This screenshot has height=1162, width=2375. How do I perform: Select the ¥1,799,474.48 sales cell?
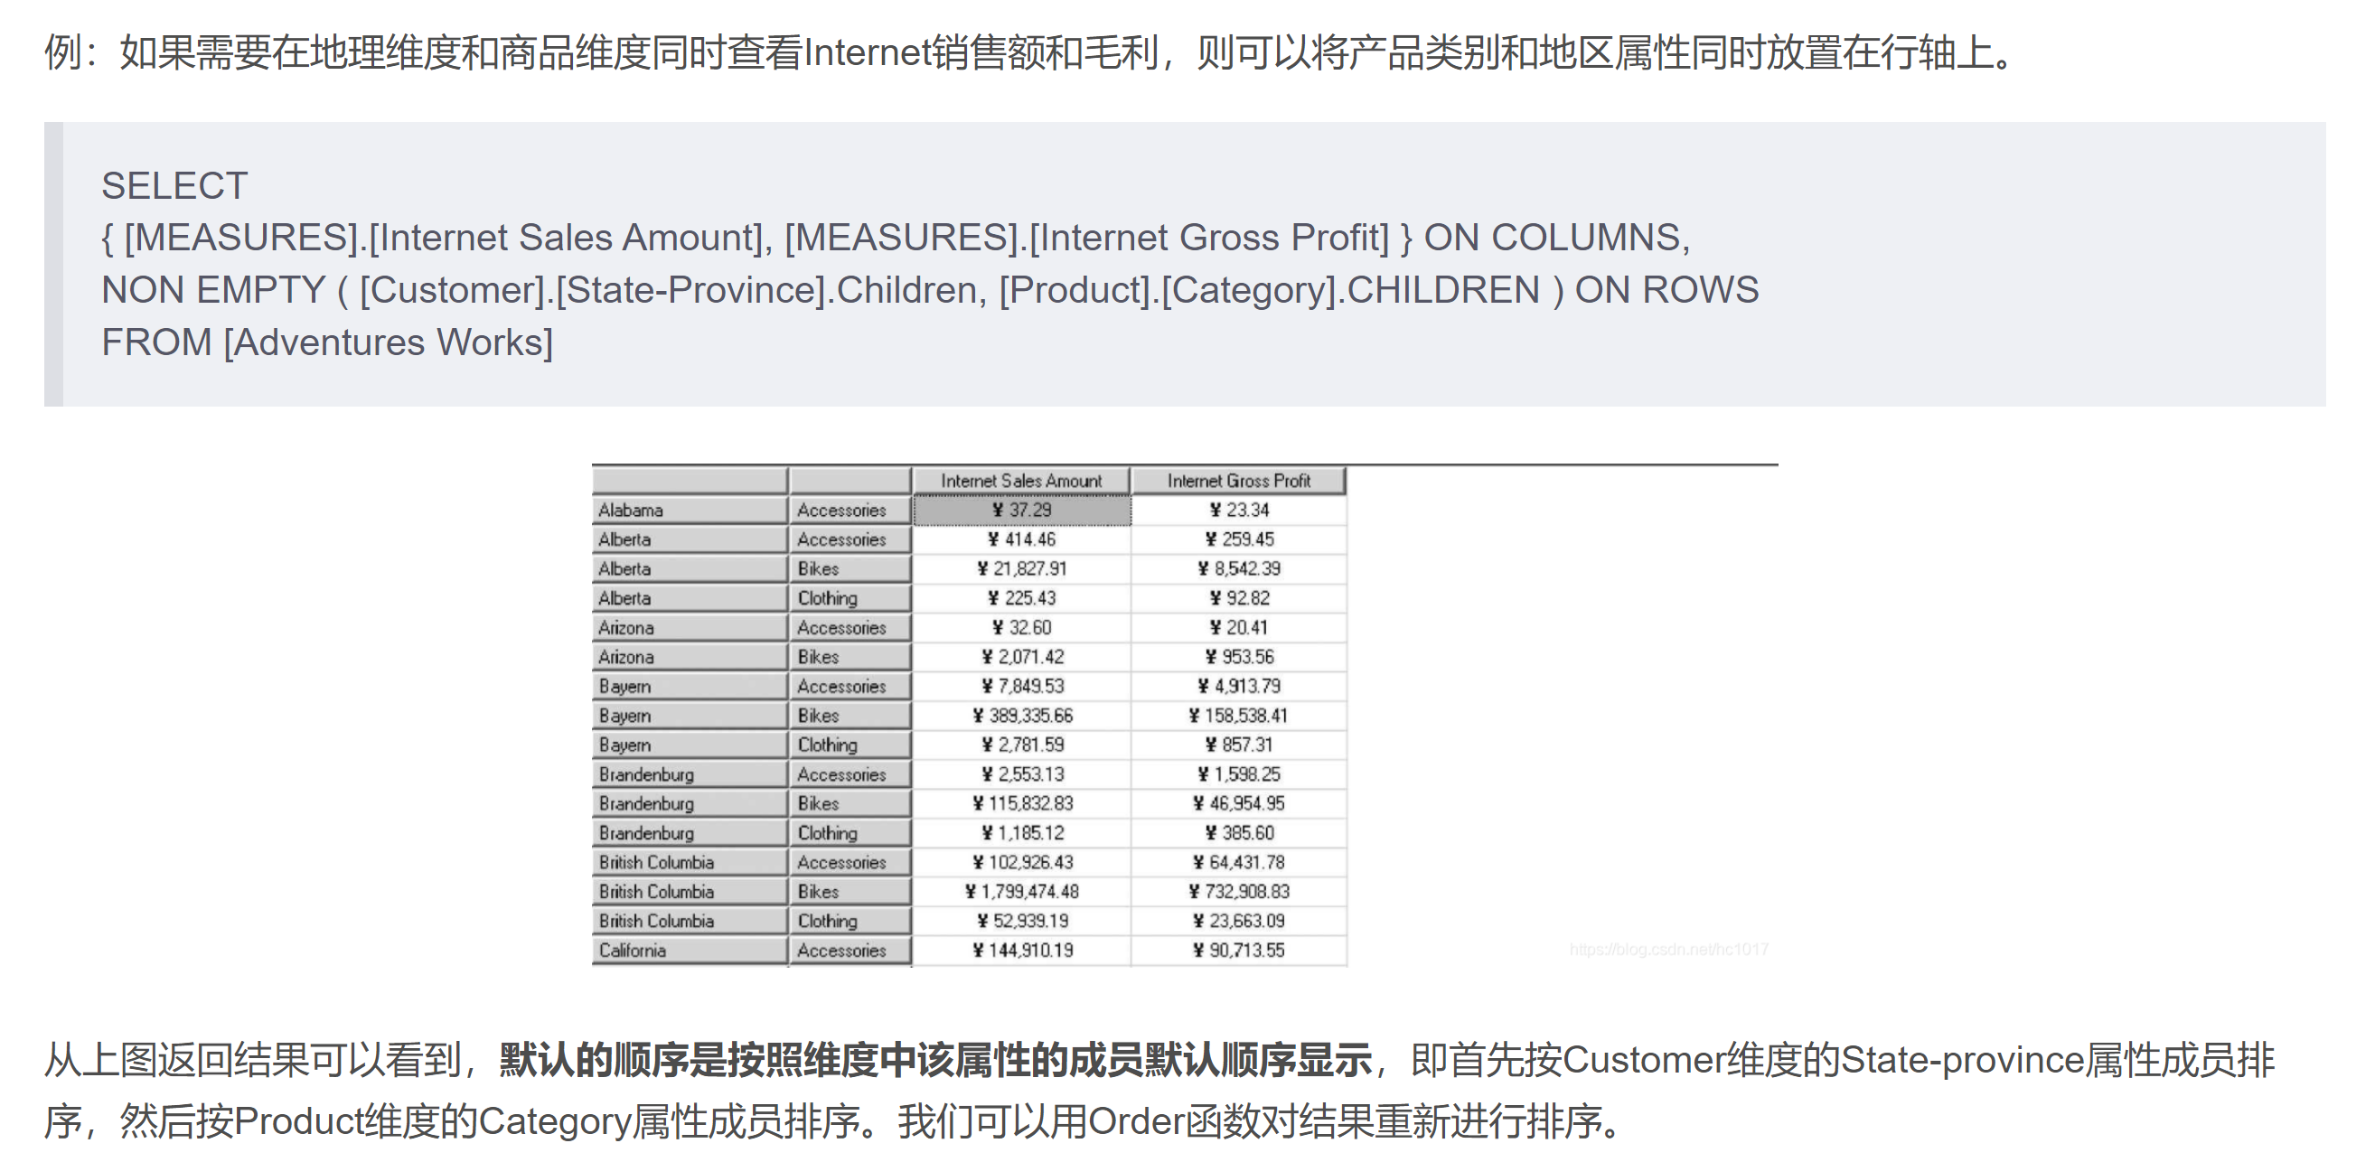(1020, 891)
